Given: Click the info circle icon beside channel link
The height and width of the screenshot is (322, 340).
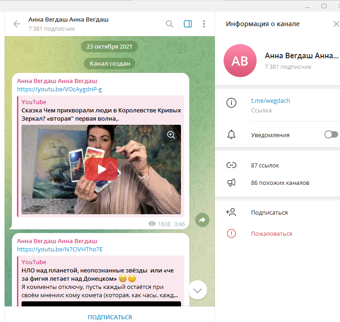Looking at the screenshot, I should point(231,103).
